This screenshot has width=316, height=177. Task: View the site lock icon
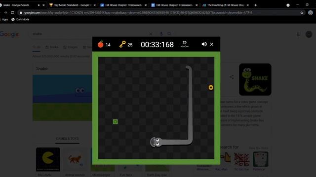(x=21, y=13)
